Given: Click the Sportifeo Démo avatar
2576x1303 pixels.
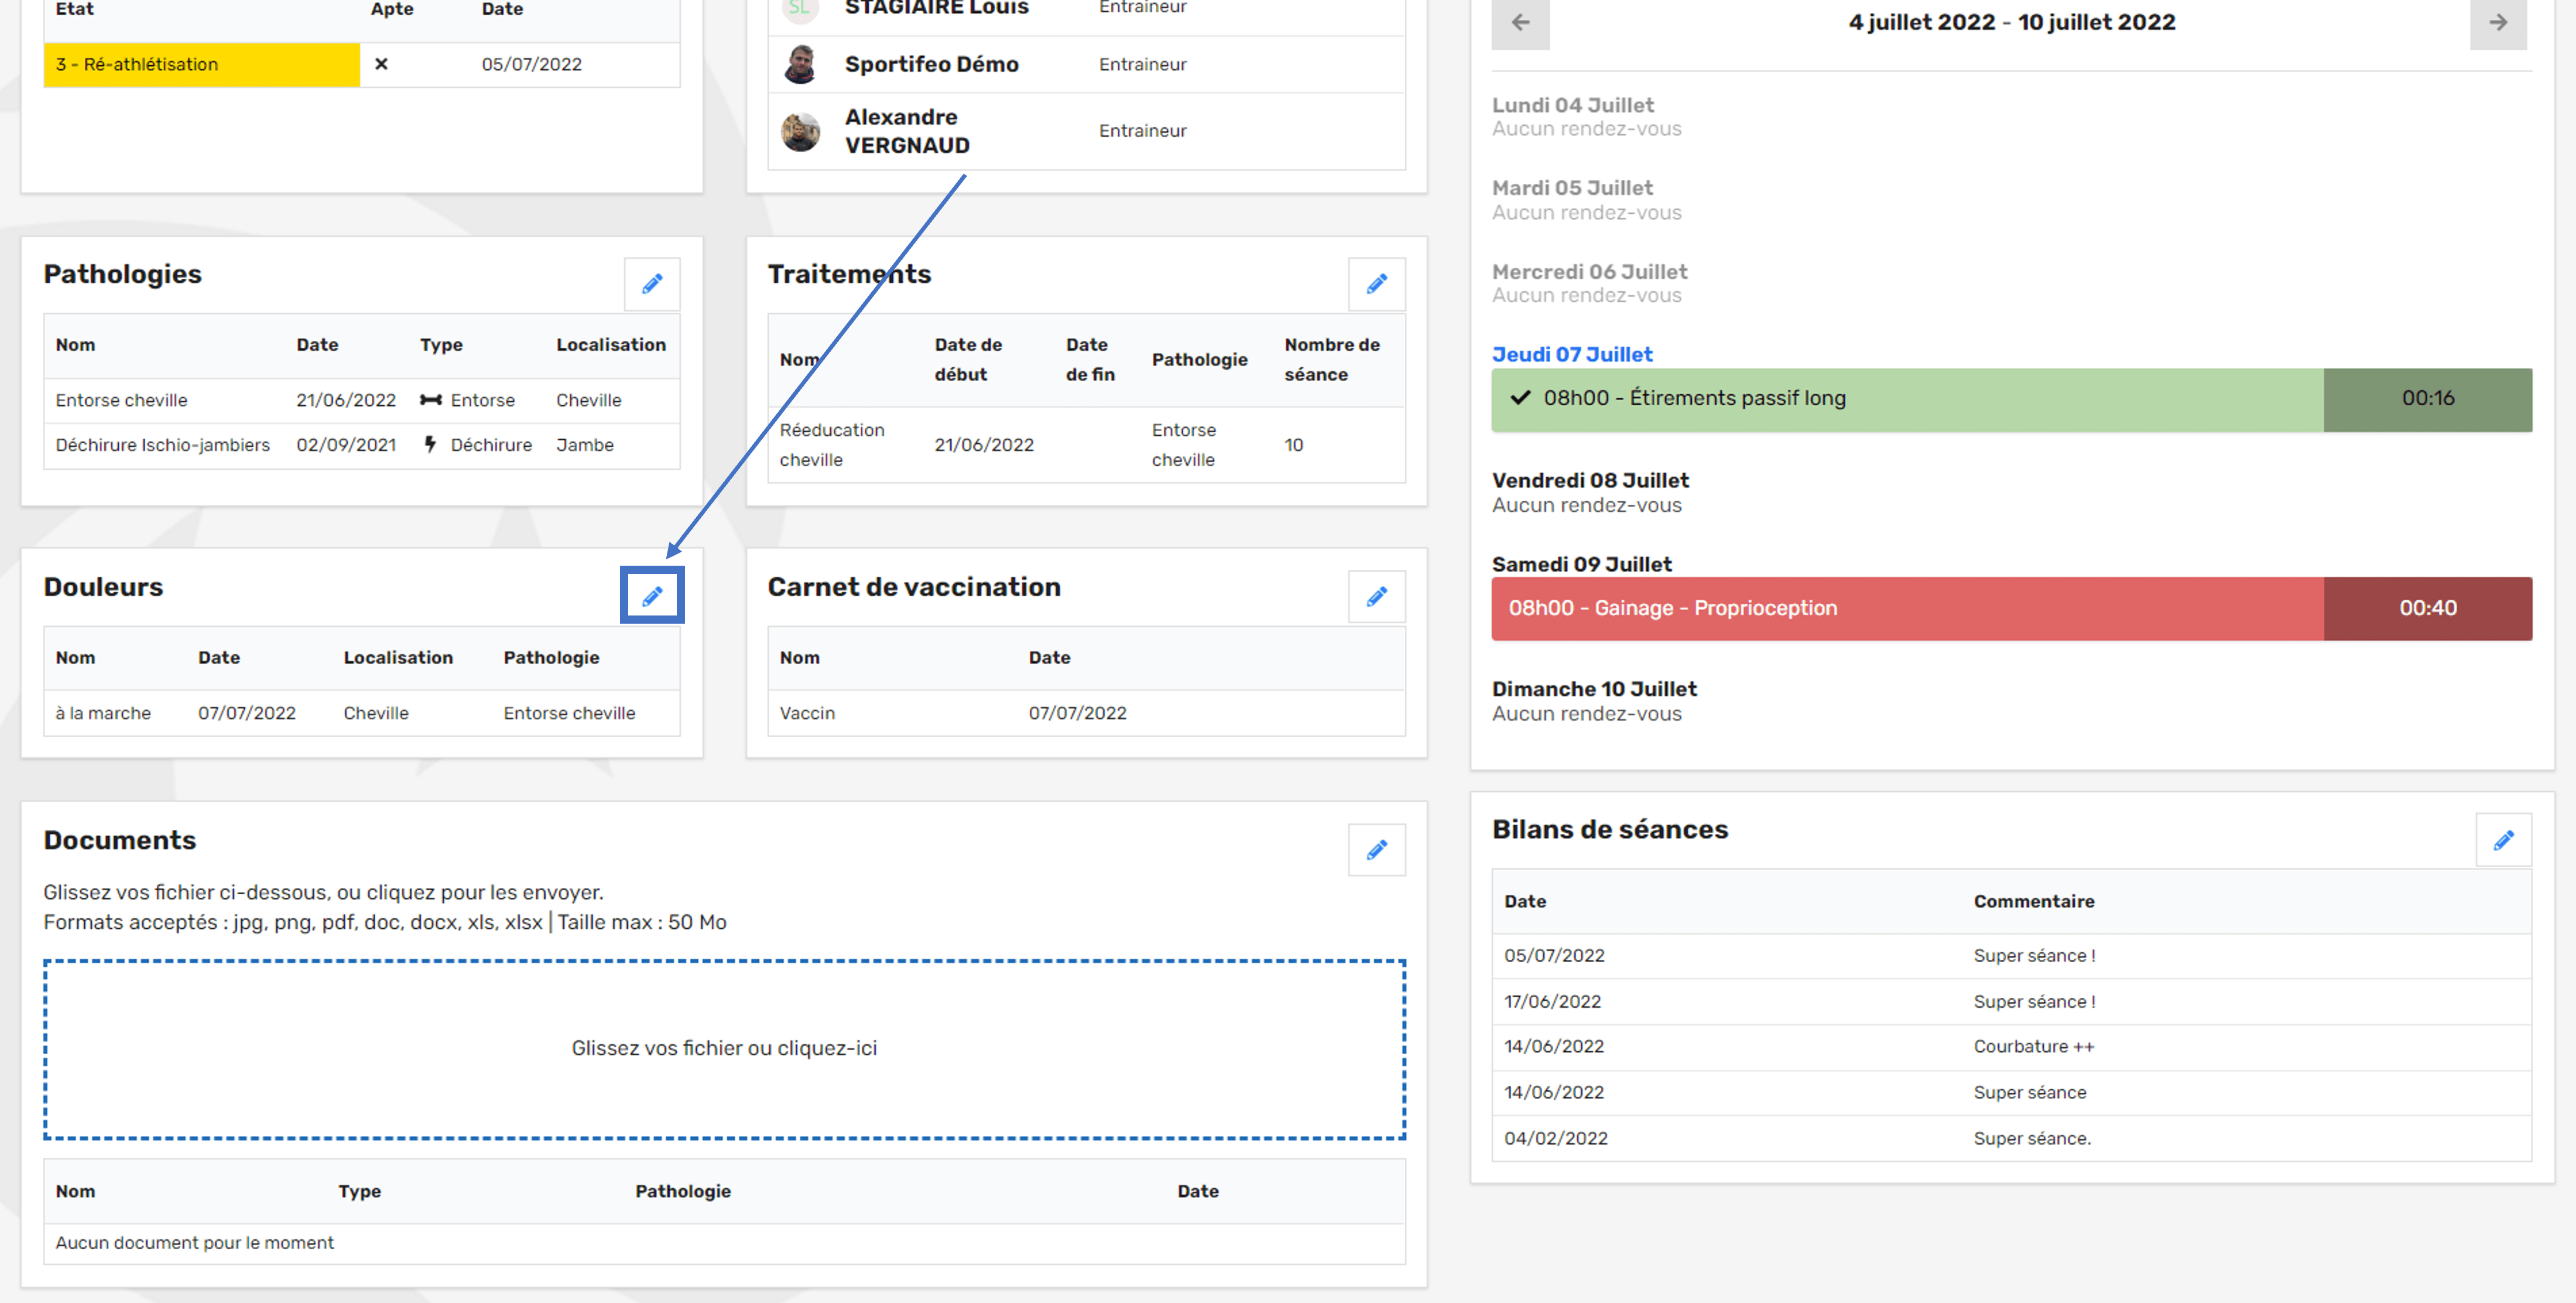Looking at the screenshot, I should coord(800,64).
